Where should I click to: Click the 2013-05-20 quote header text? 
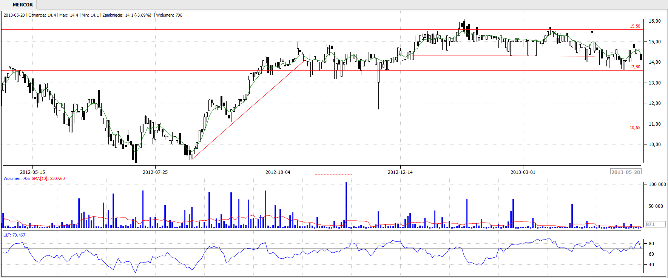tap(14, 15)
